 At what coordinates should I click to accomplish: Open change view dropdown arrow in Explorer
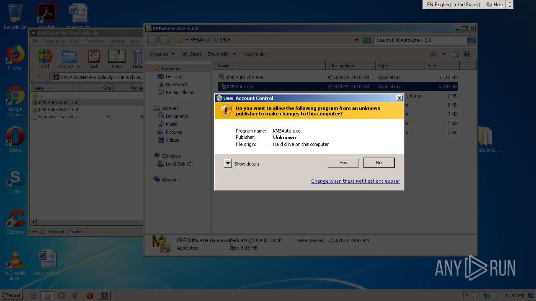pos(444,54)
